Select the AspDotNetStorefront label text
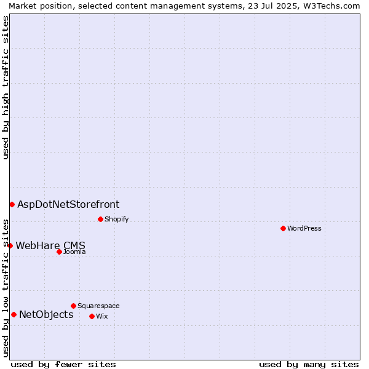Image resolution: width=369 pixels, height=369 pixels. 68,205
